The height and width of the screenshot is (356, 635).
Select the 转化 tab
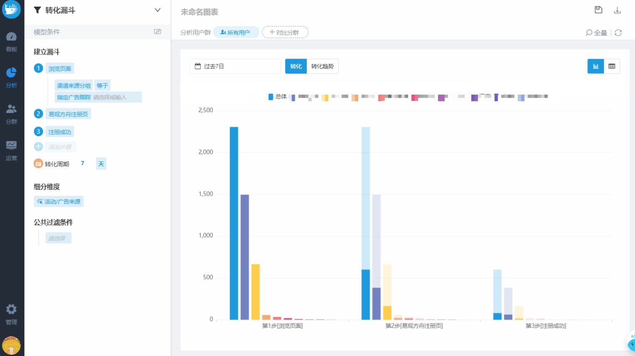(295, 66)
